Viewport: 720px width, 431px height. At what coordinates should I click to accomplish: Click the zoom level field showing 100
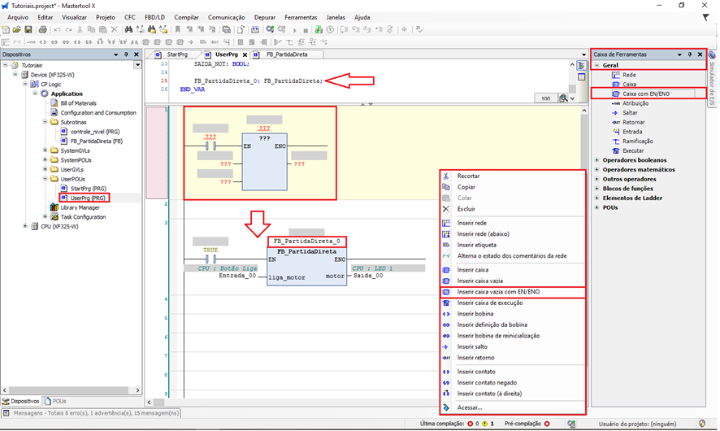pyautogui.click(x=544, y=98)
